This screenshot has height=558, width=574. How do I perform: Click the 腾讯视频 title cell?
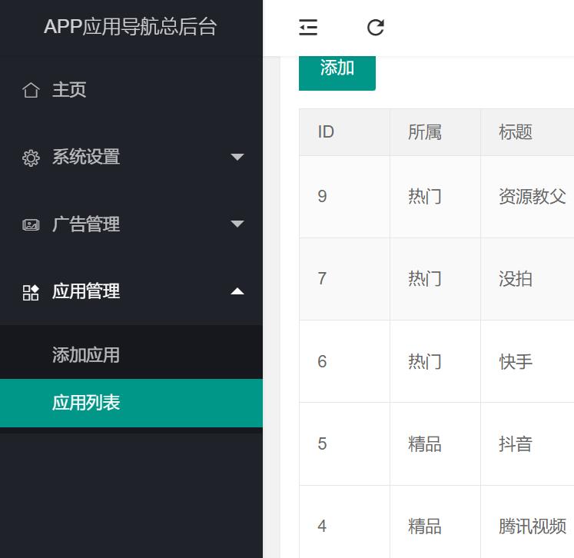point(532,526)
